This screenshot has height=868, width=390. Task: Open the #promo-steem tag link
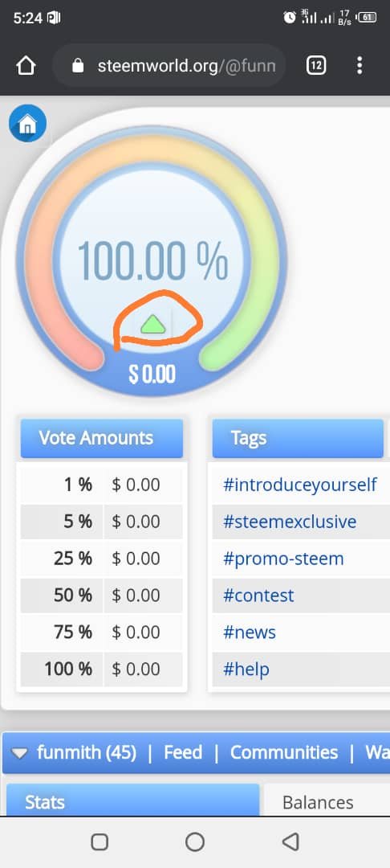click(x=283, y=559)
